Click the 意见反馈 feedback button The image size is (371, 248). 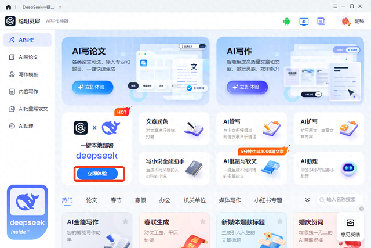click(x=350, y=227)
